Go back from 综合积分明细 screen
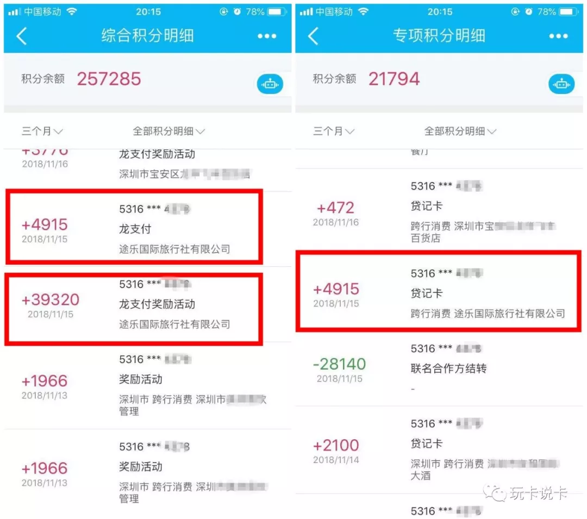Viewport: 587px width, 519px height. pos(22,36)
